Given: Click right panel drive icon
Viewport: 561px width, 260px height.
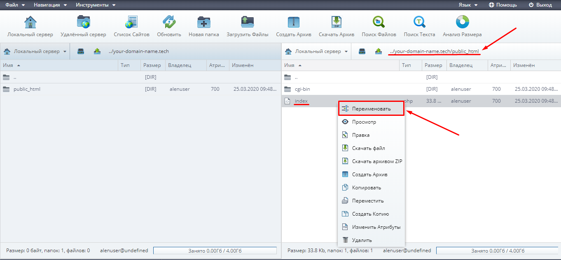Looking at the screenshot, I should click(362, 51).
